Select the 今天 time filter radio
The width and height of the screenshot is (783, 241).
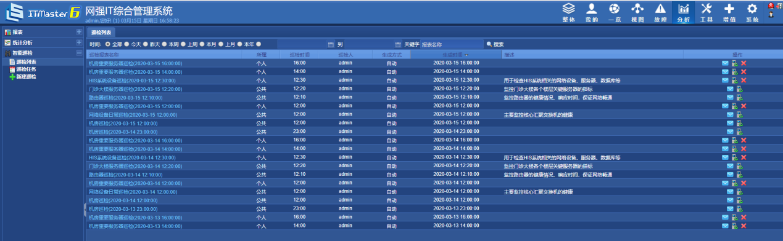coord(126,44)
